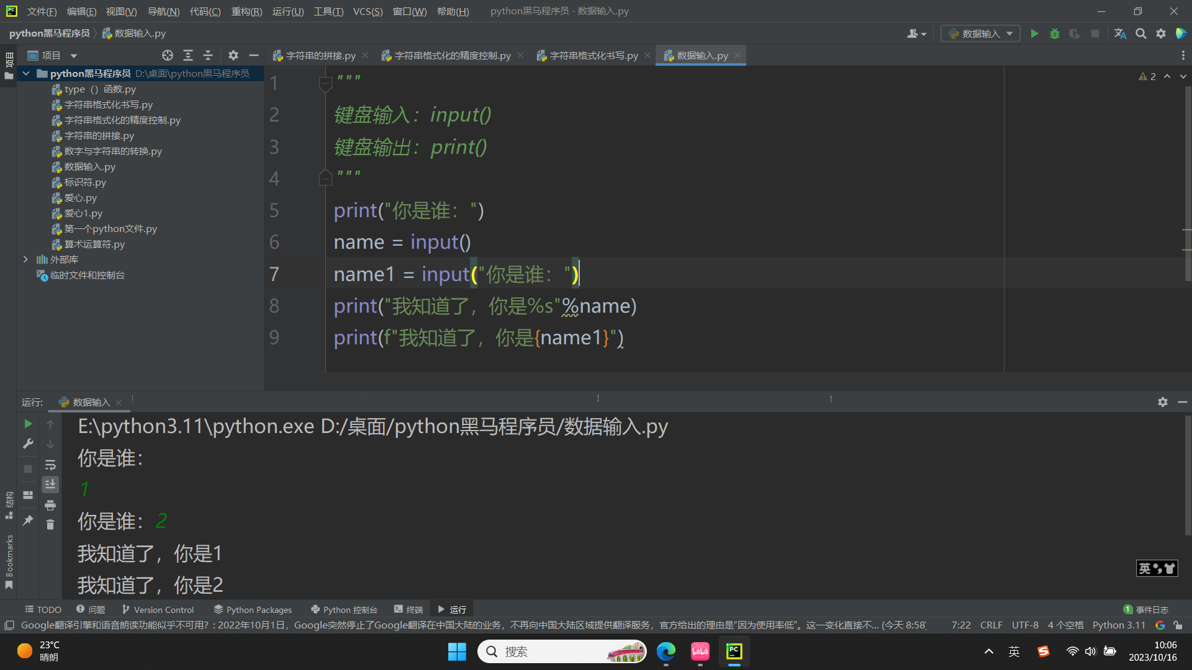Toggle soft-wrap in run console
1192x670 pixels.
(50, 465)
